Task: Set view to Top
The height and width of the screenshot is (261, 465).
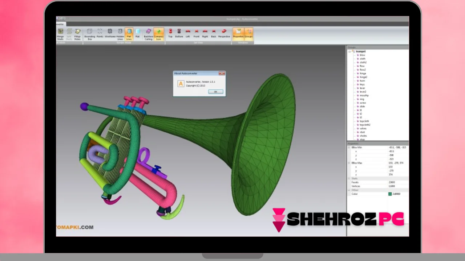Action: coord(170,33)
